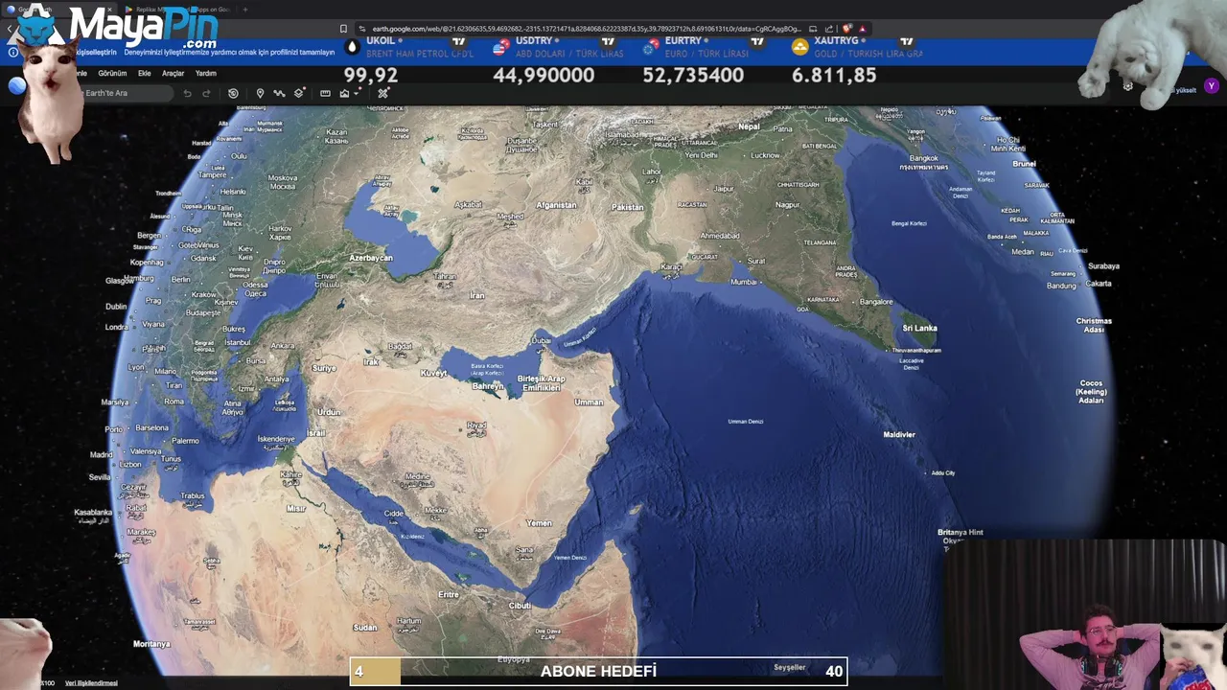Click the UKOIL ticker symbol
The image size is (1227, 690).
[x=381, y=41]
